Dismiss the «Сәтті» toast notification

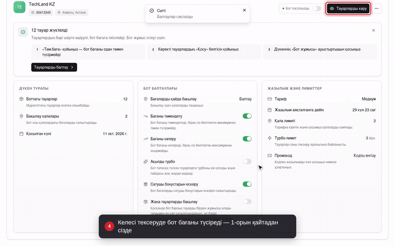(244, 10)
